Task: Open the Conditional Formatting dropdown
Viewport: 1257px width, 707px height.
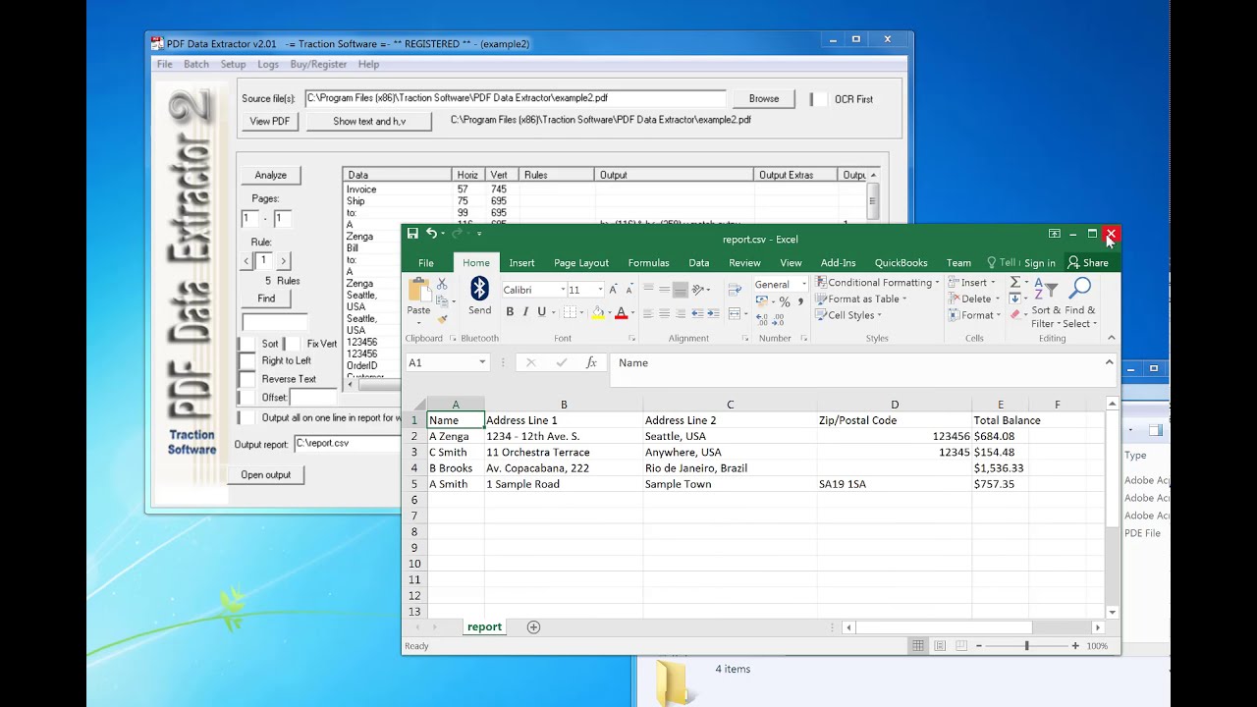Action: [877, 283]
